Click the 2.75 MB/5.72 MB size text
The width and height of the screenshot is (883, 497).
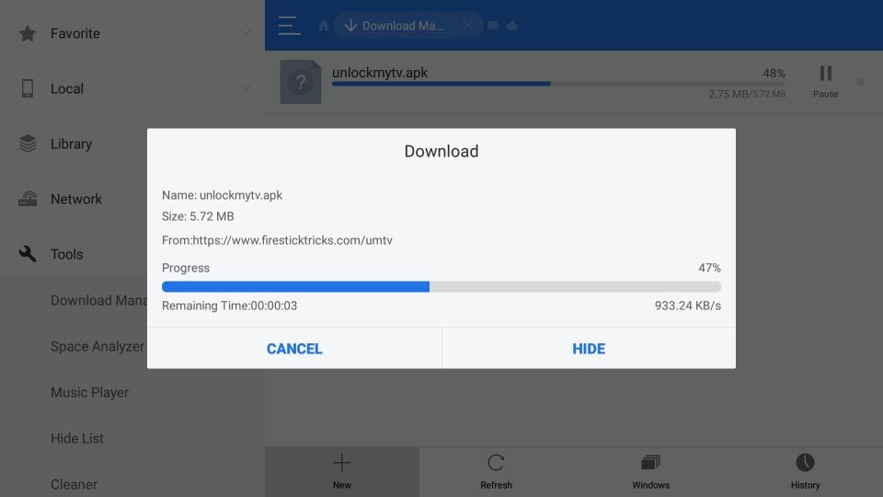tap(747, 94)
